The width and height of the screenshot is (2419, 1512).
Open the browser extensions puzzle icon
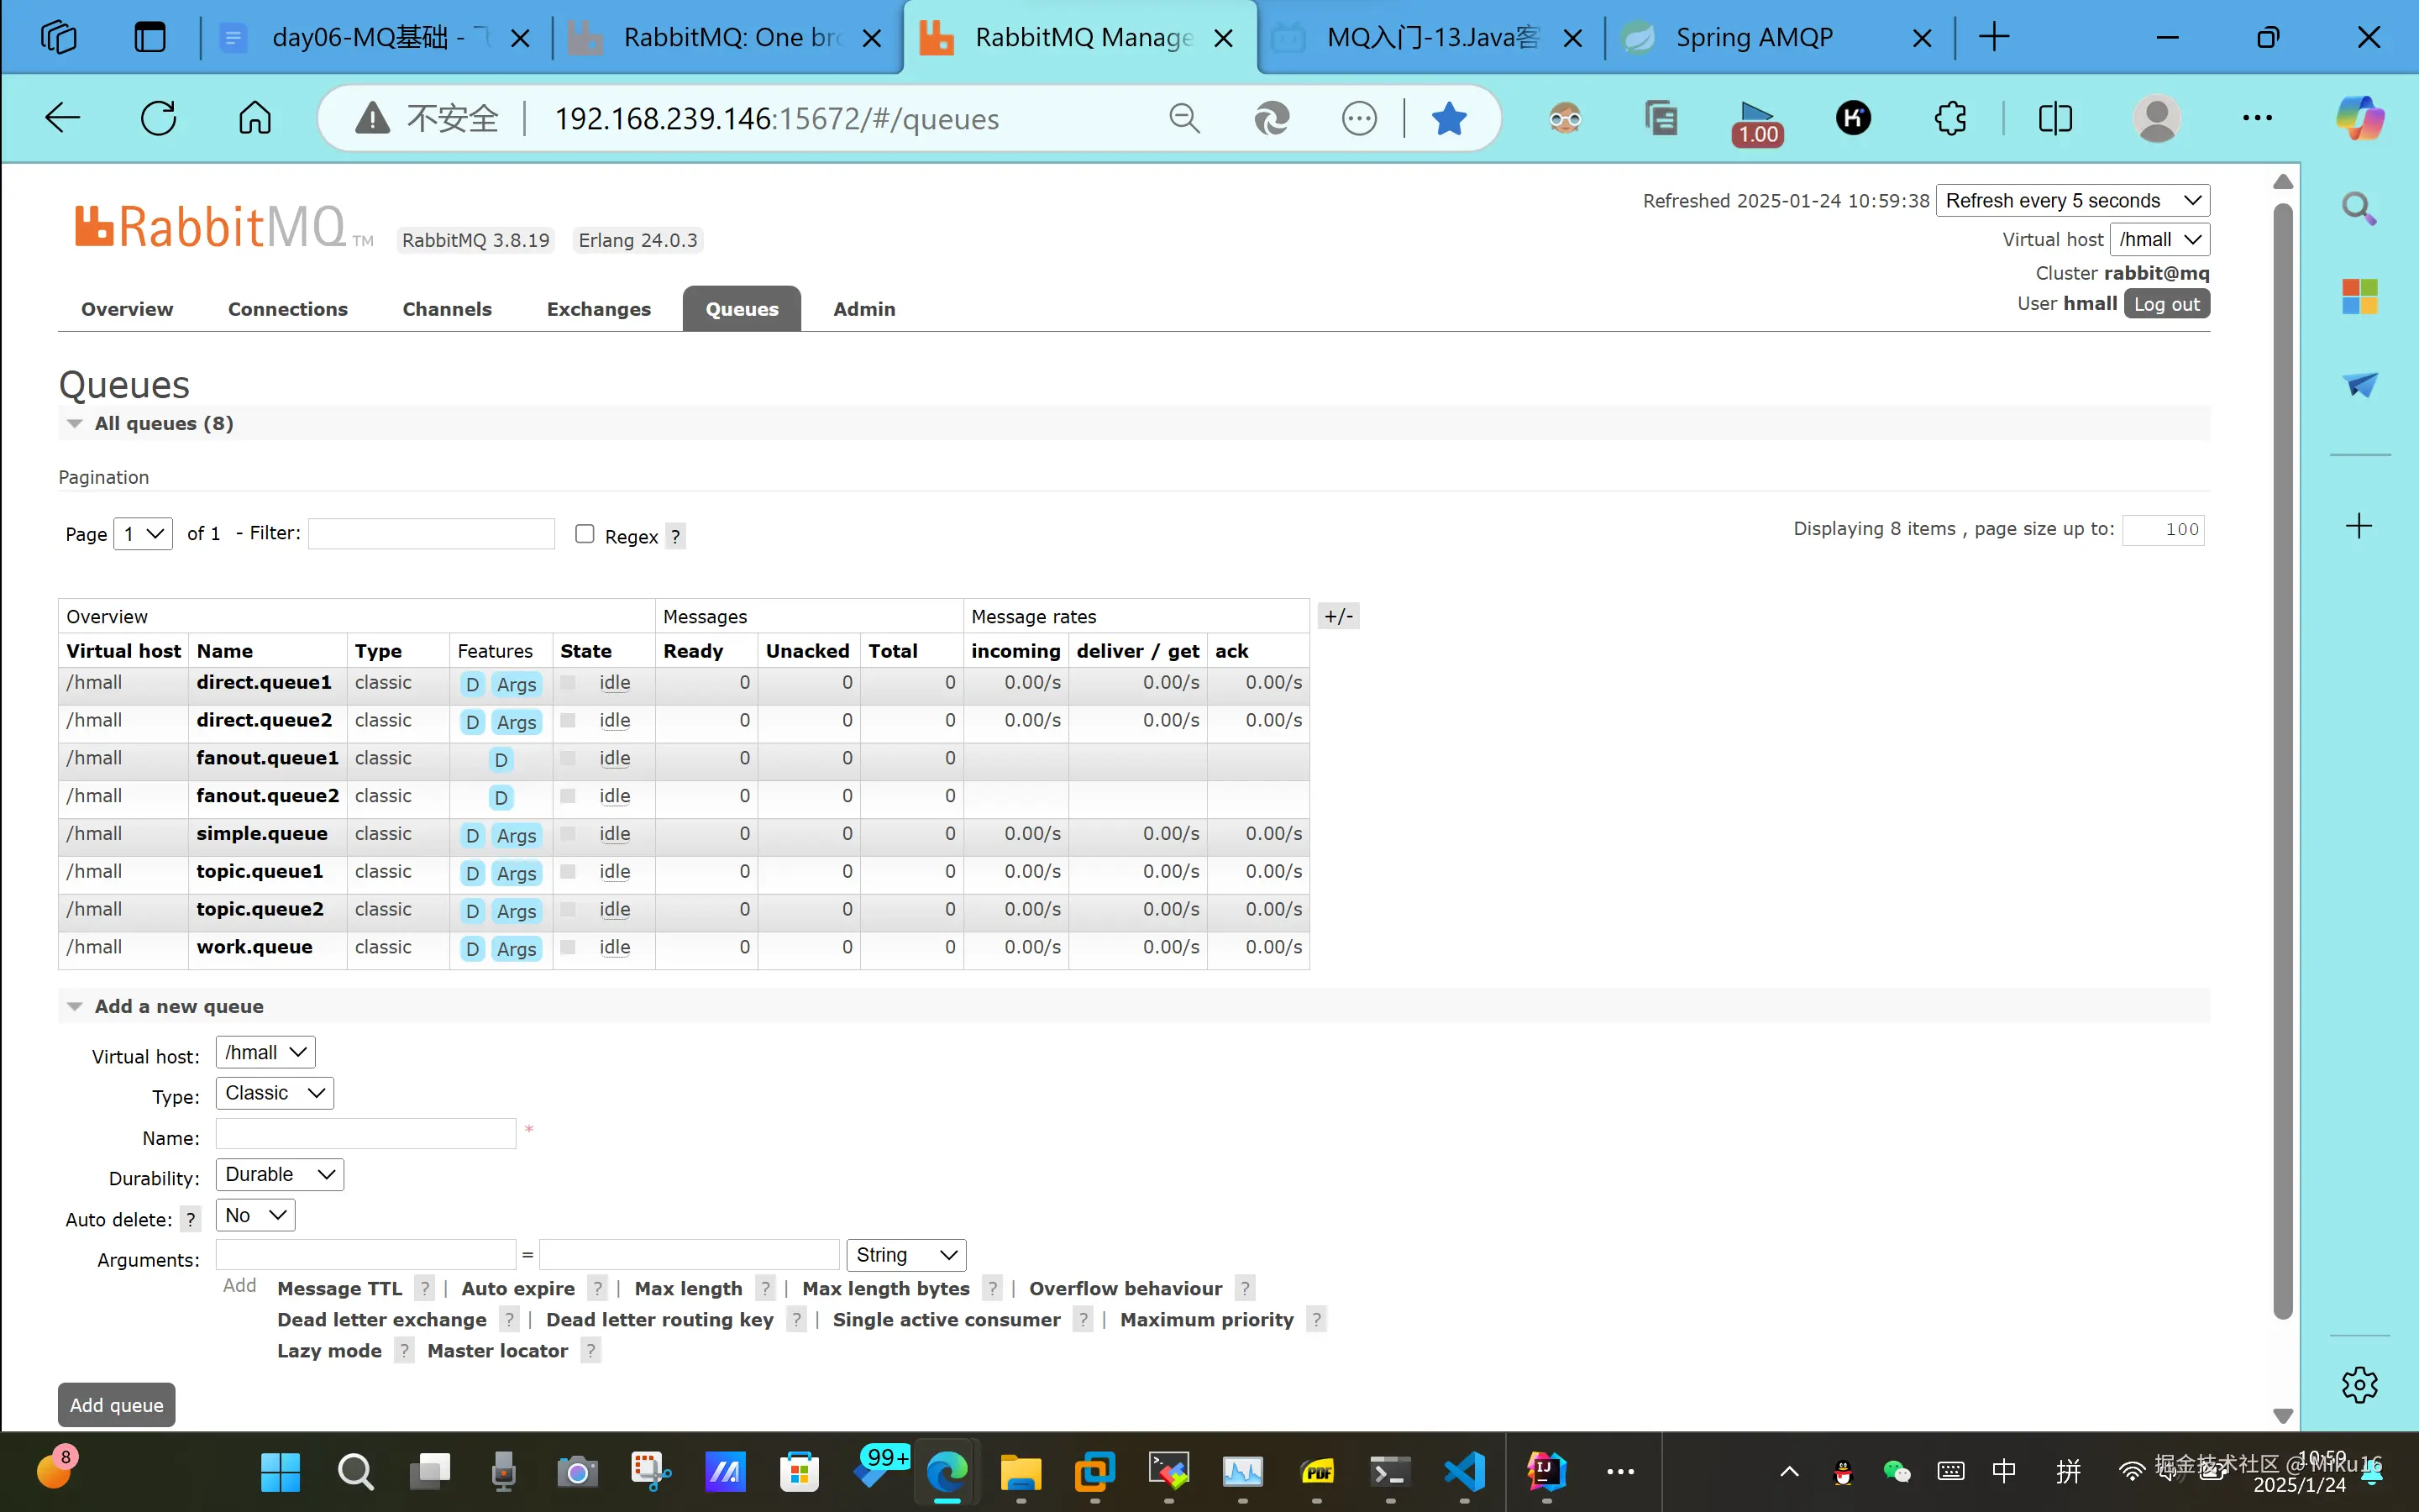pos(1949,118)
